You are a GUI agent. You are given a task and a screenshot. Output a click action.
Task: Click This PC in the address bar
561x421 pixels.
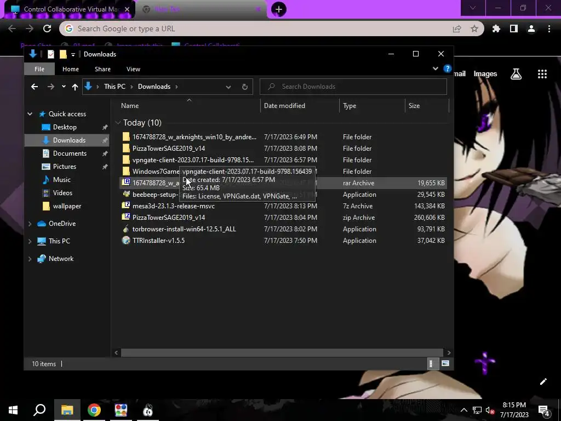115,87
